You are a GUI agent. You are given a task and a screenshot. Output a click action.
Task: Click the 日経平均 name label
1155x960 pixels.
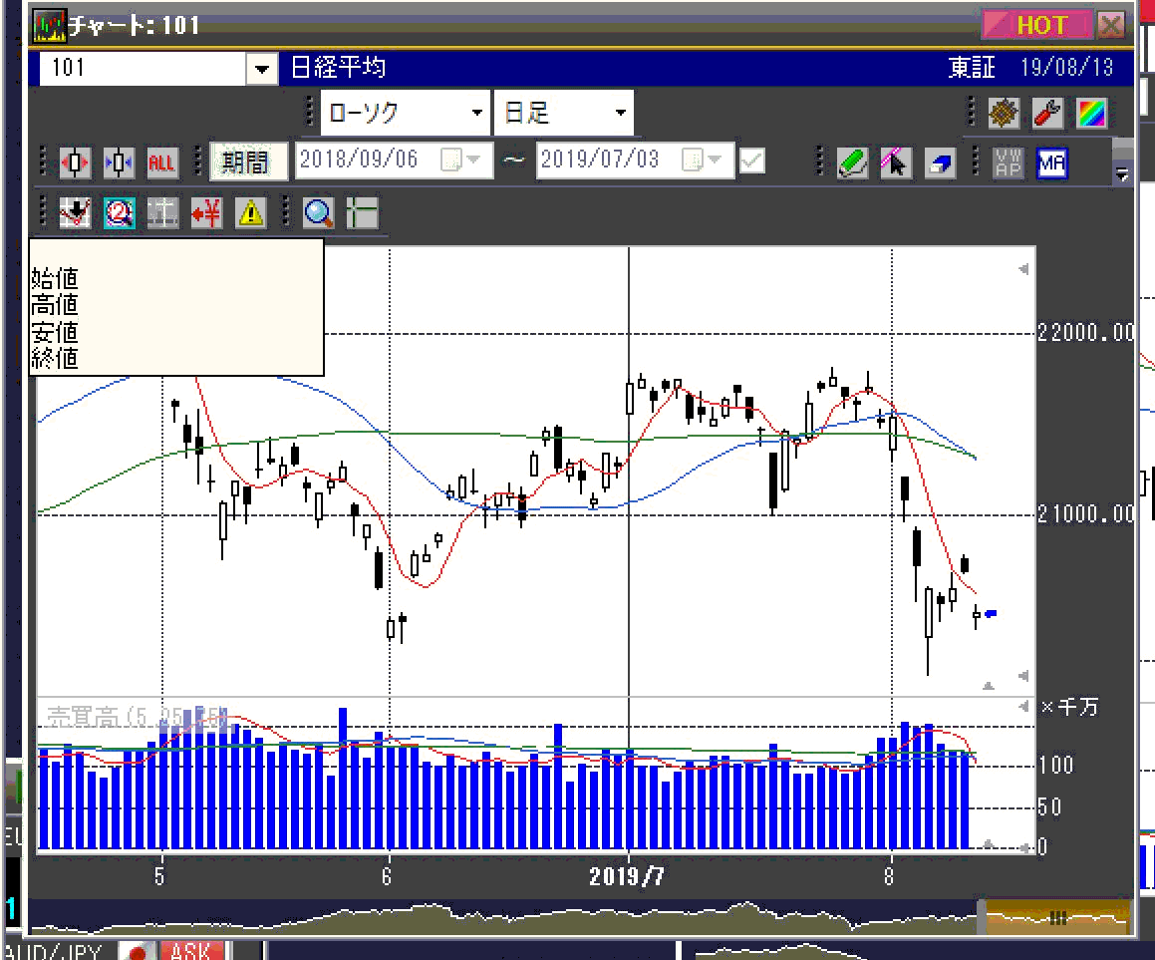pos(338,68)
